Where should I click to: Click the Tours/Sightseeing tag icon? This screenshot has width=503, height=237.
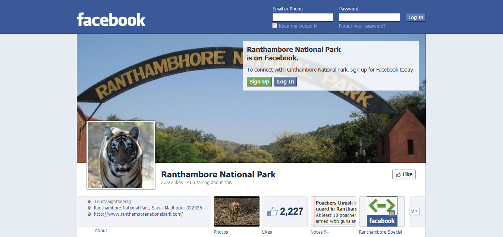point(89,202)
